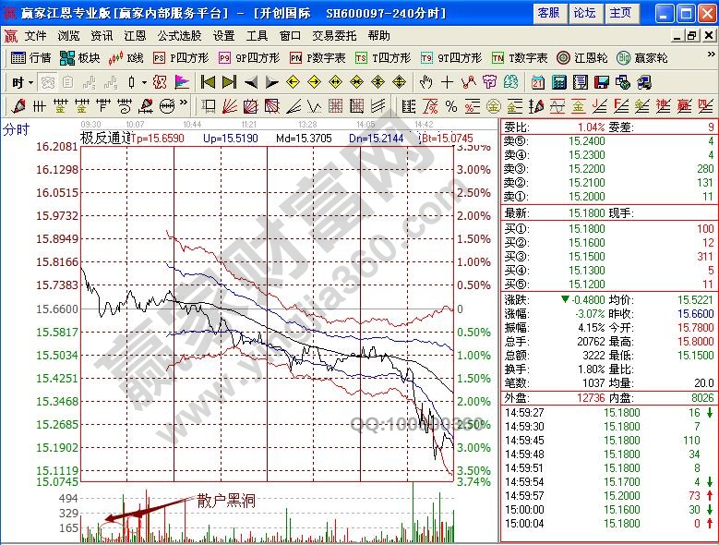Click the calendar icon in toolbar
719x545 pixels.
(x=537, y=82)
